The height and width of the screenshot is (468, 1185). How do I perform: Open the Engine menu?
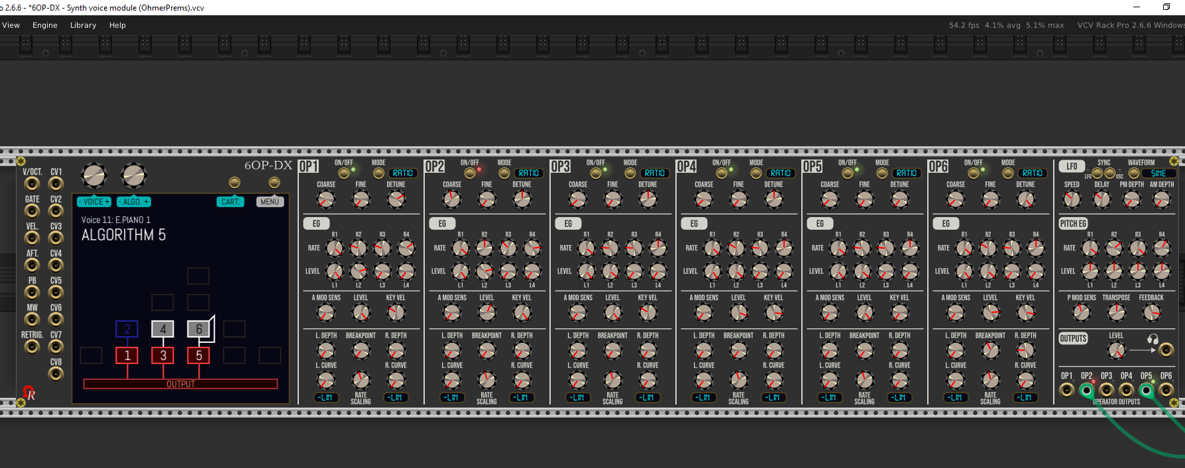[45, 25]
